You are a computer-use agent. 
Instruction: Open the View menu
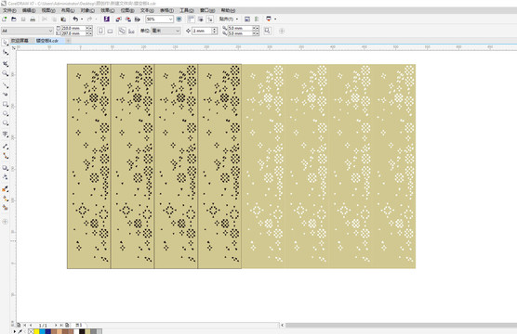[x=48, y=10]
